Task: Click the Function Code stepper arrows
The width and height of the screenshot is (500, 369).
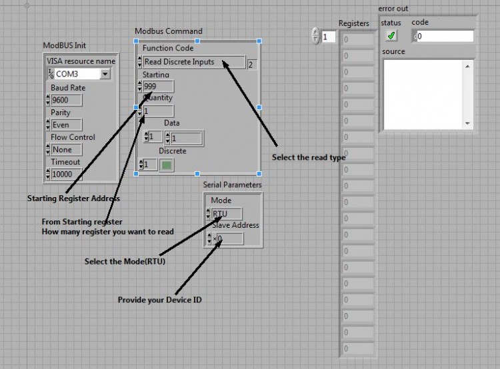Action: 140,62
